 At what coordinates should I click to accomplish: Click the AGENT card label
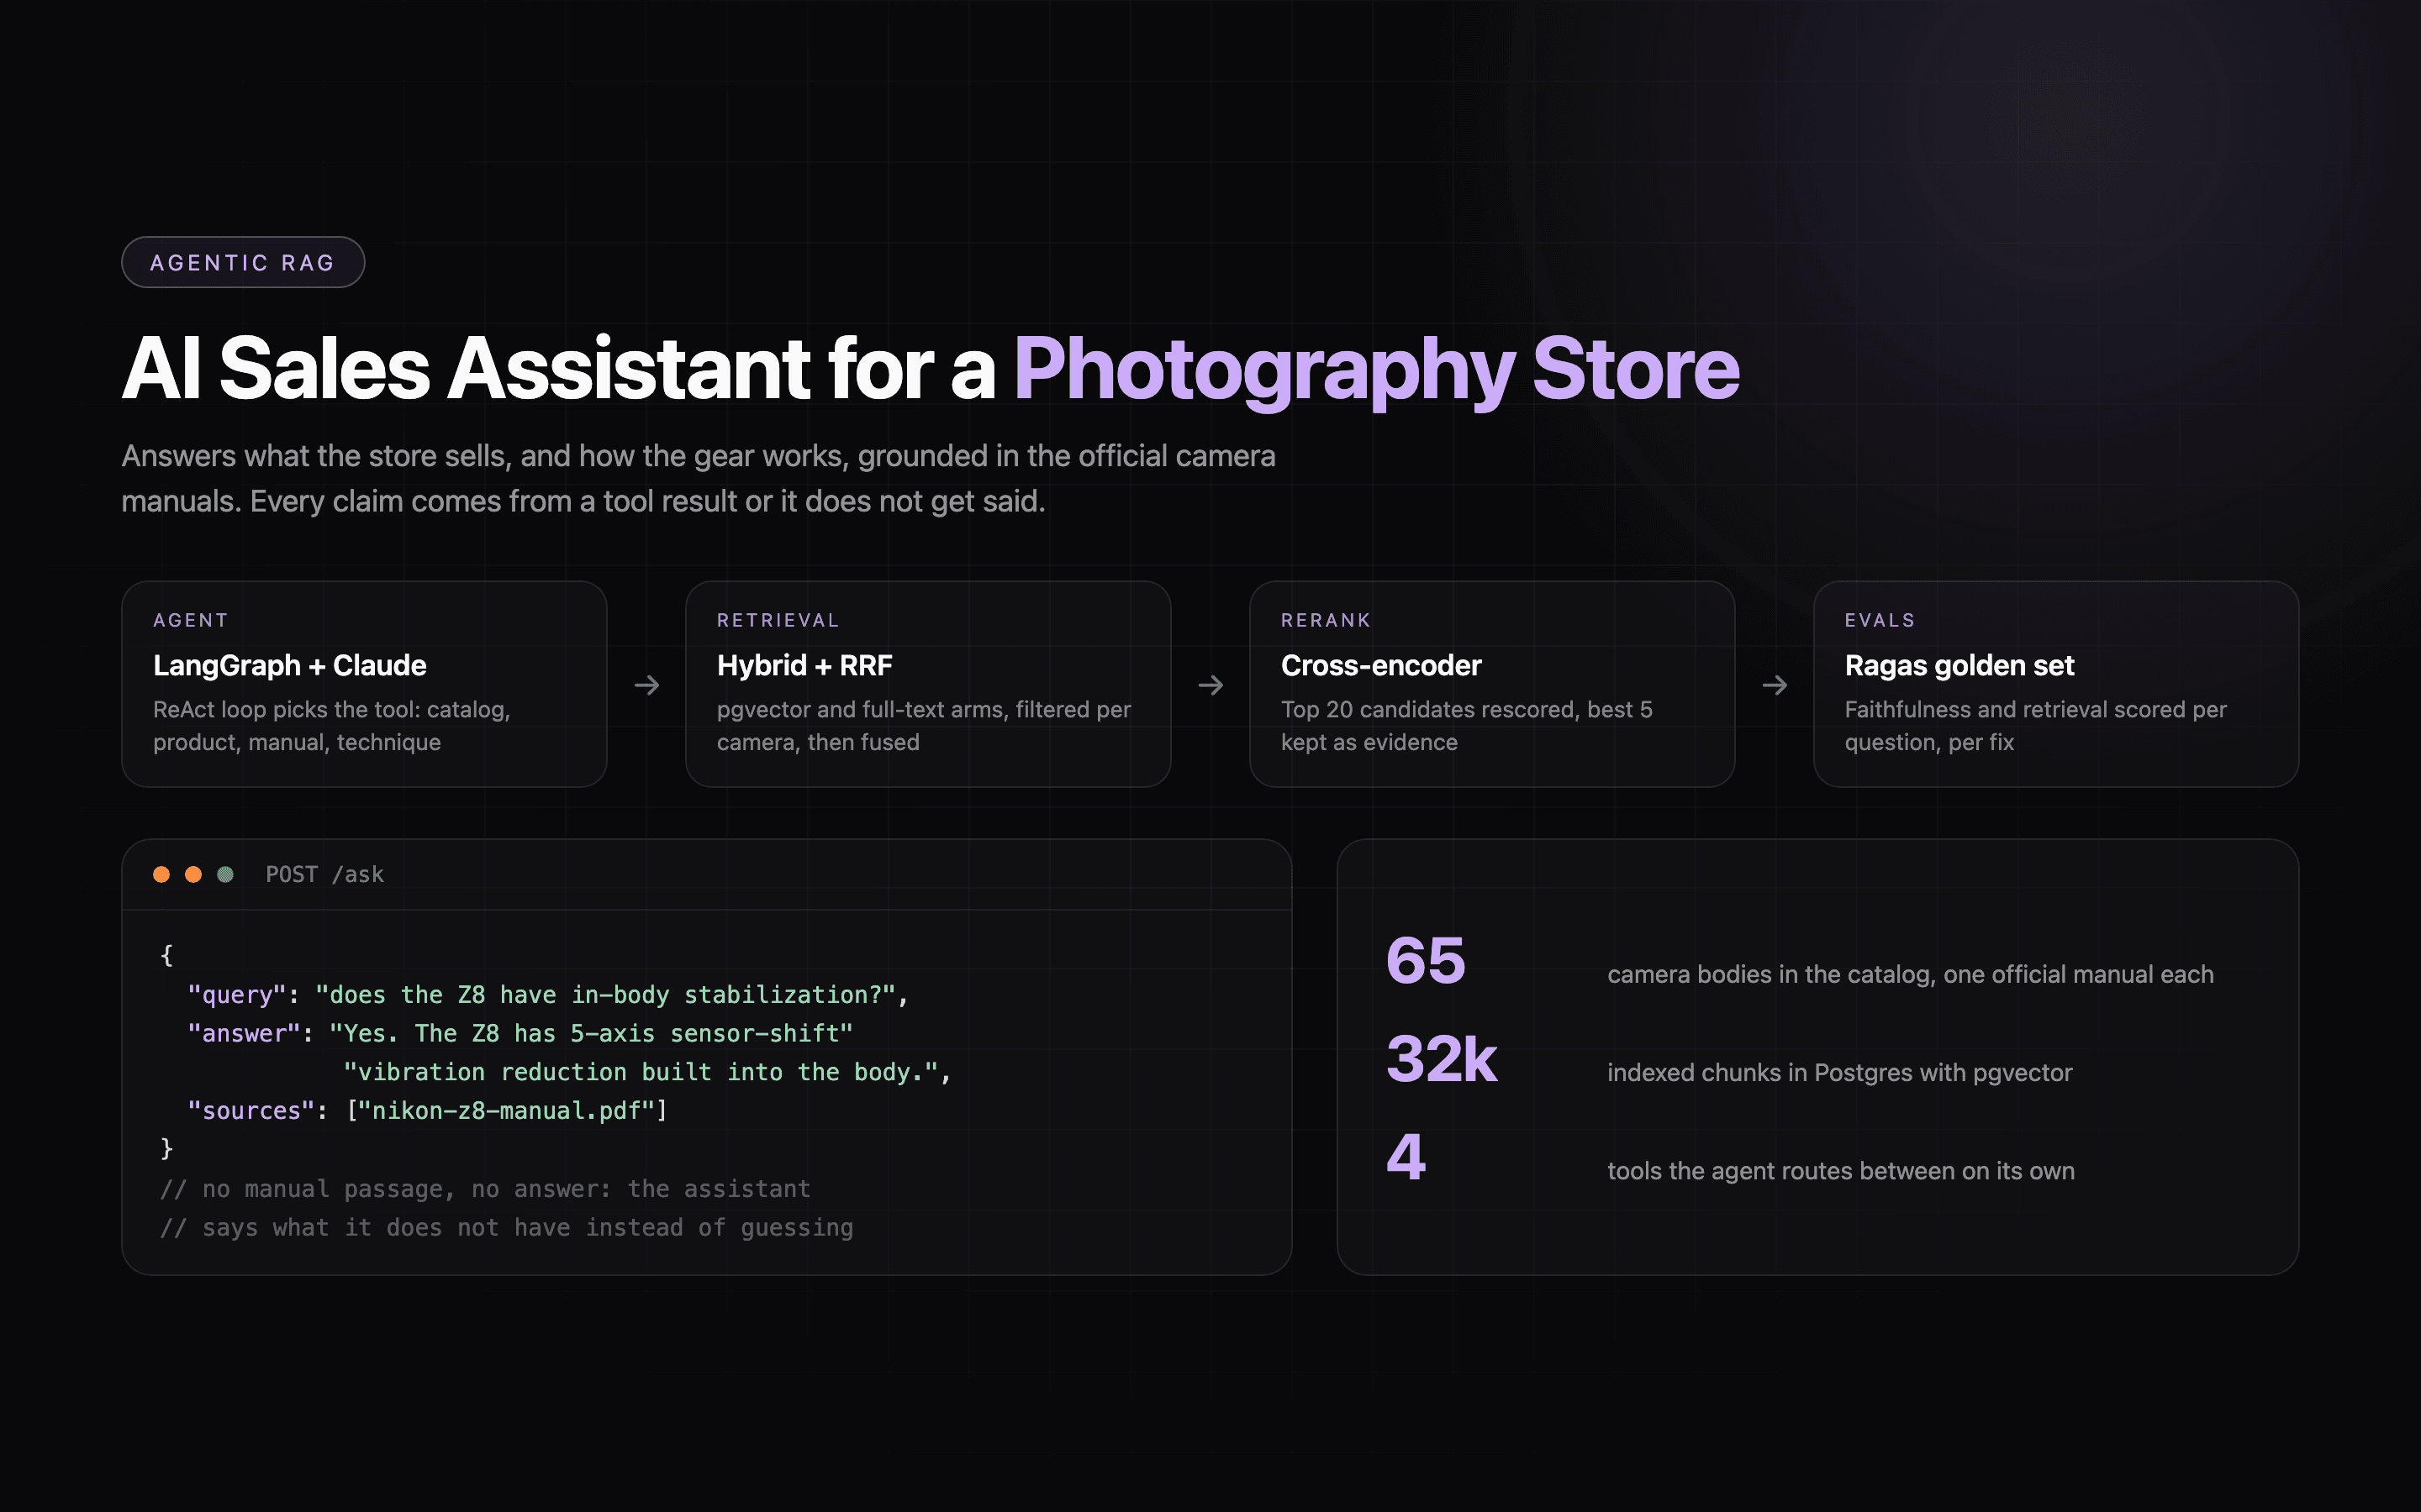[x=191, y=620]
